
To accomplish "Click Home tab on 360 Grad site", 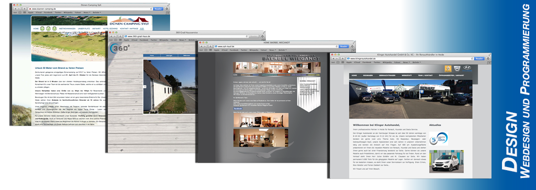I will [152, 55].
